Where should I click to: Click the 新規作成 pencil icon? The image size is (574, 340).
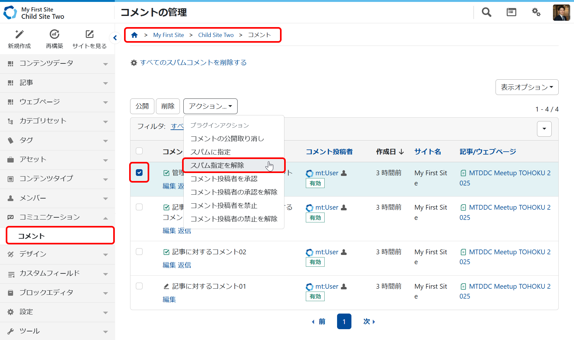19,34
